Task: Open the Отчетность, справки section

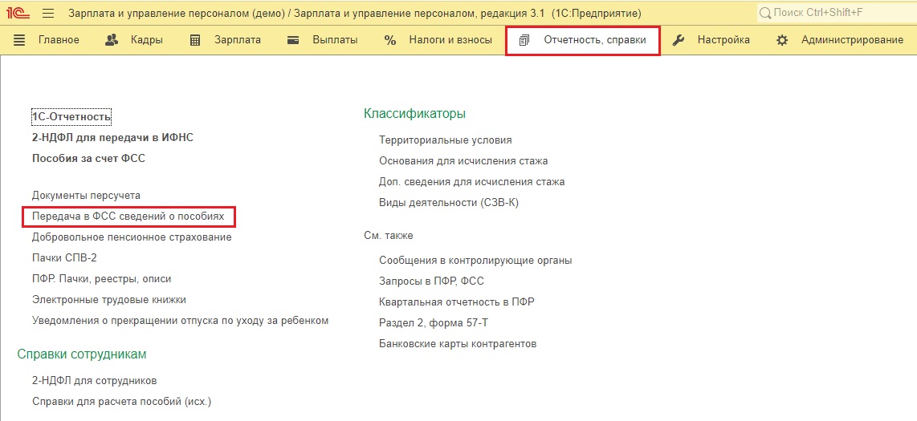Action: click(595, 40)
